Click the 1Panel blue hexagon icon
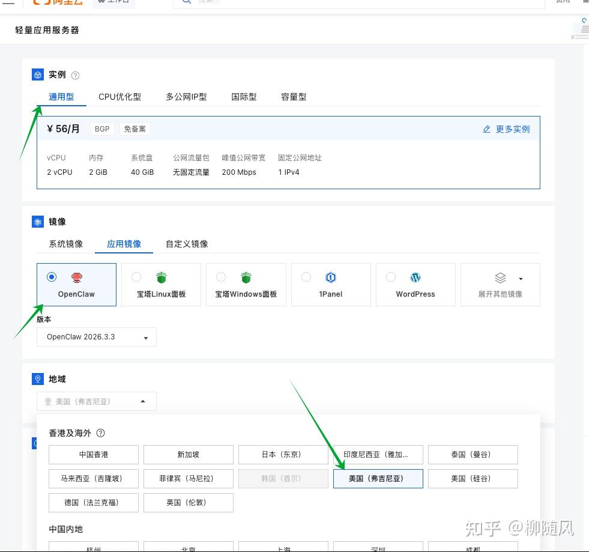The width and height of the screenshot is (589, 552). tap(331, 278)
